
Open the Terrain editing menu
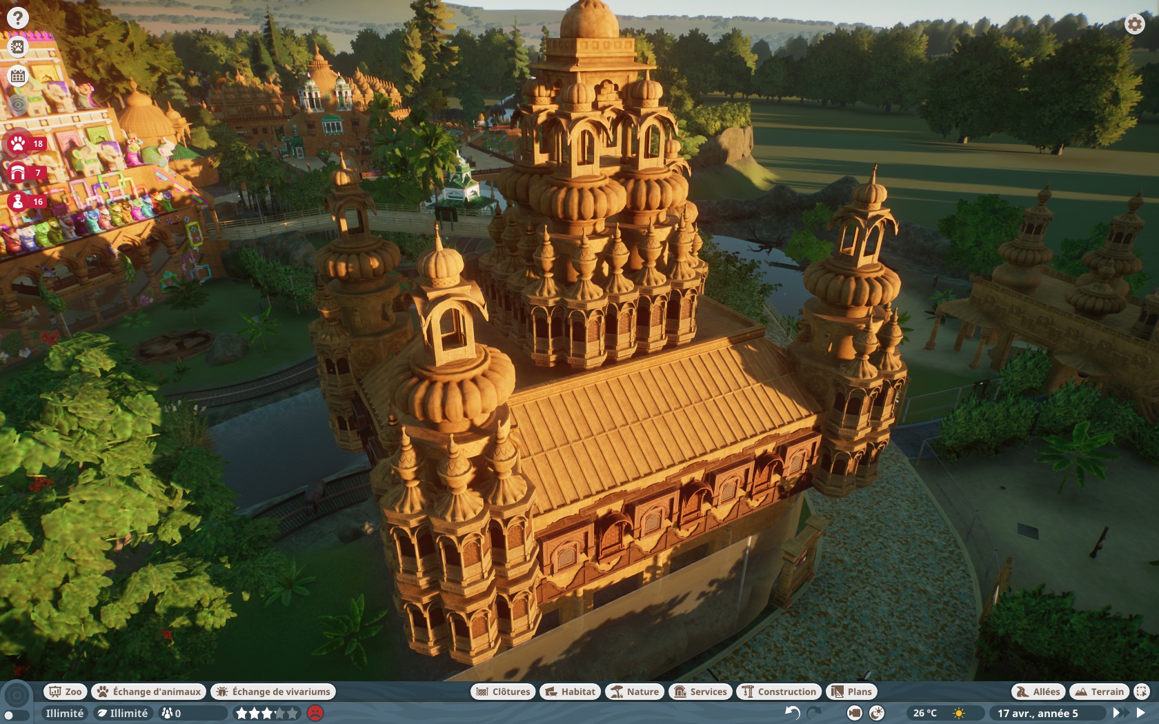coord(1100,692)
